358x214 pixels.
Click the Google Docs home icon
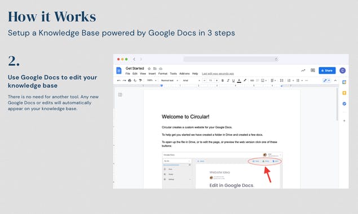(119, 70)
